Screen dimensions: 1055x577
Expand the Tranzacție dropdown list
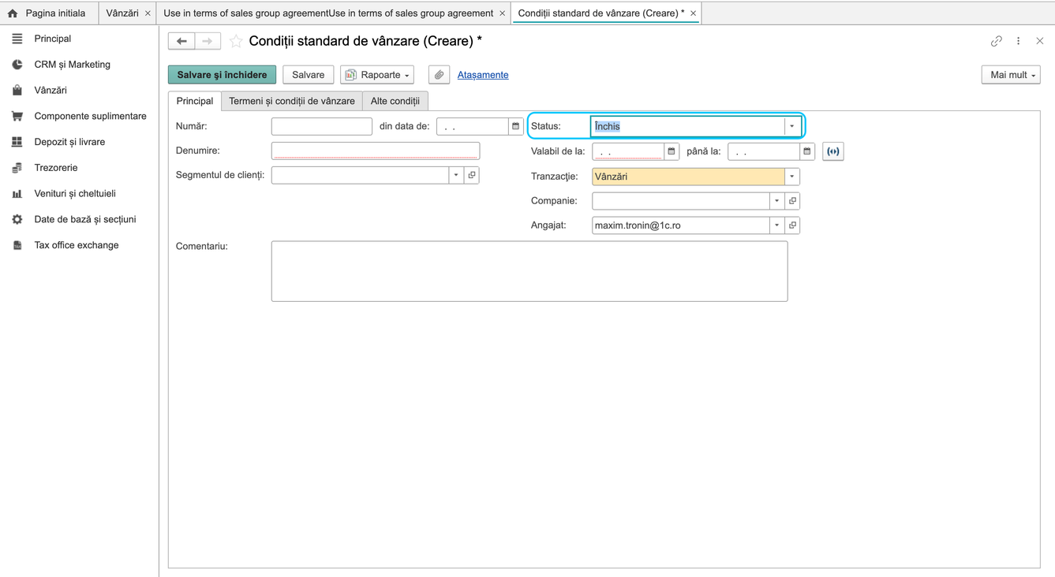[792, 177]
